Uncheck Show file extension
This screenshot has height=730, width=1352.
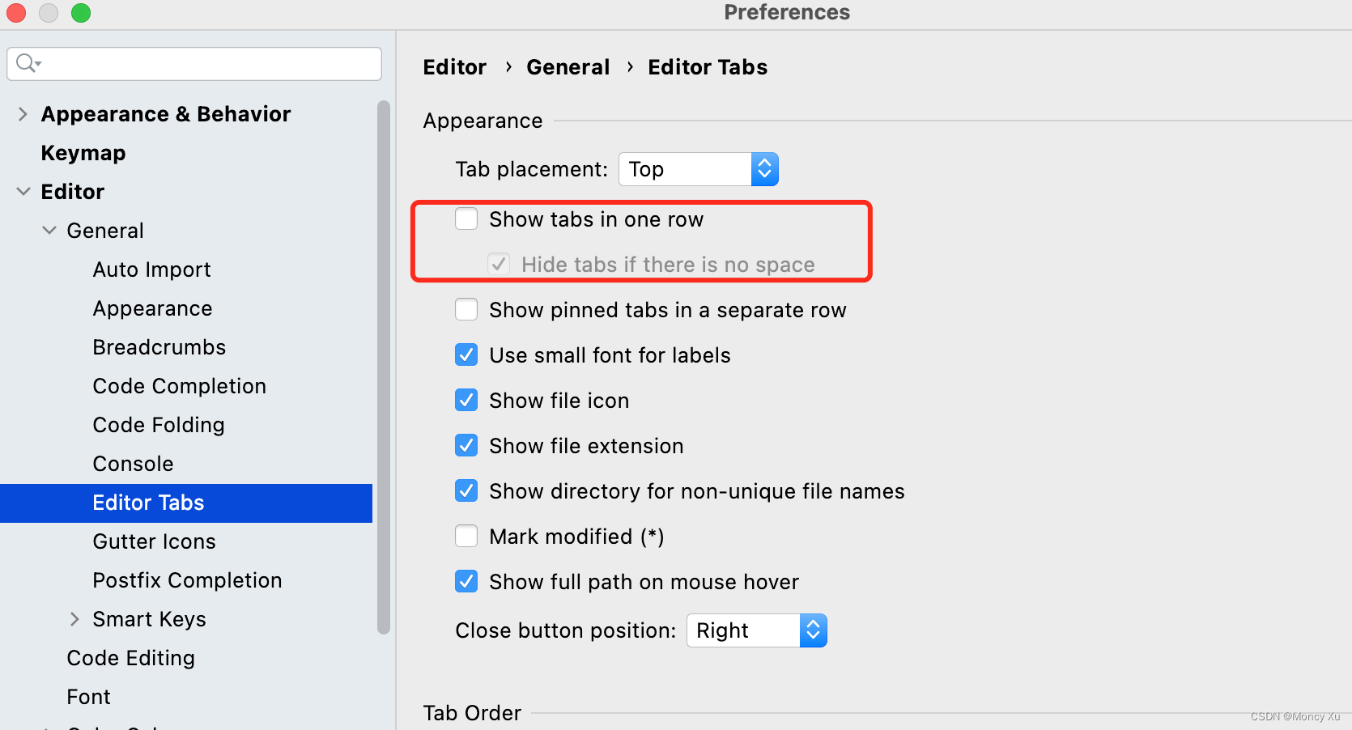coord(466,446)
